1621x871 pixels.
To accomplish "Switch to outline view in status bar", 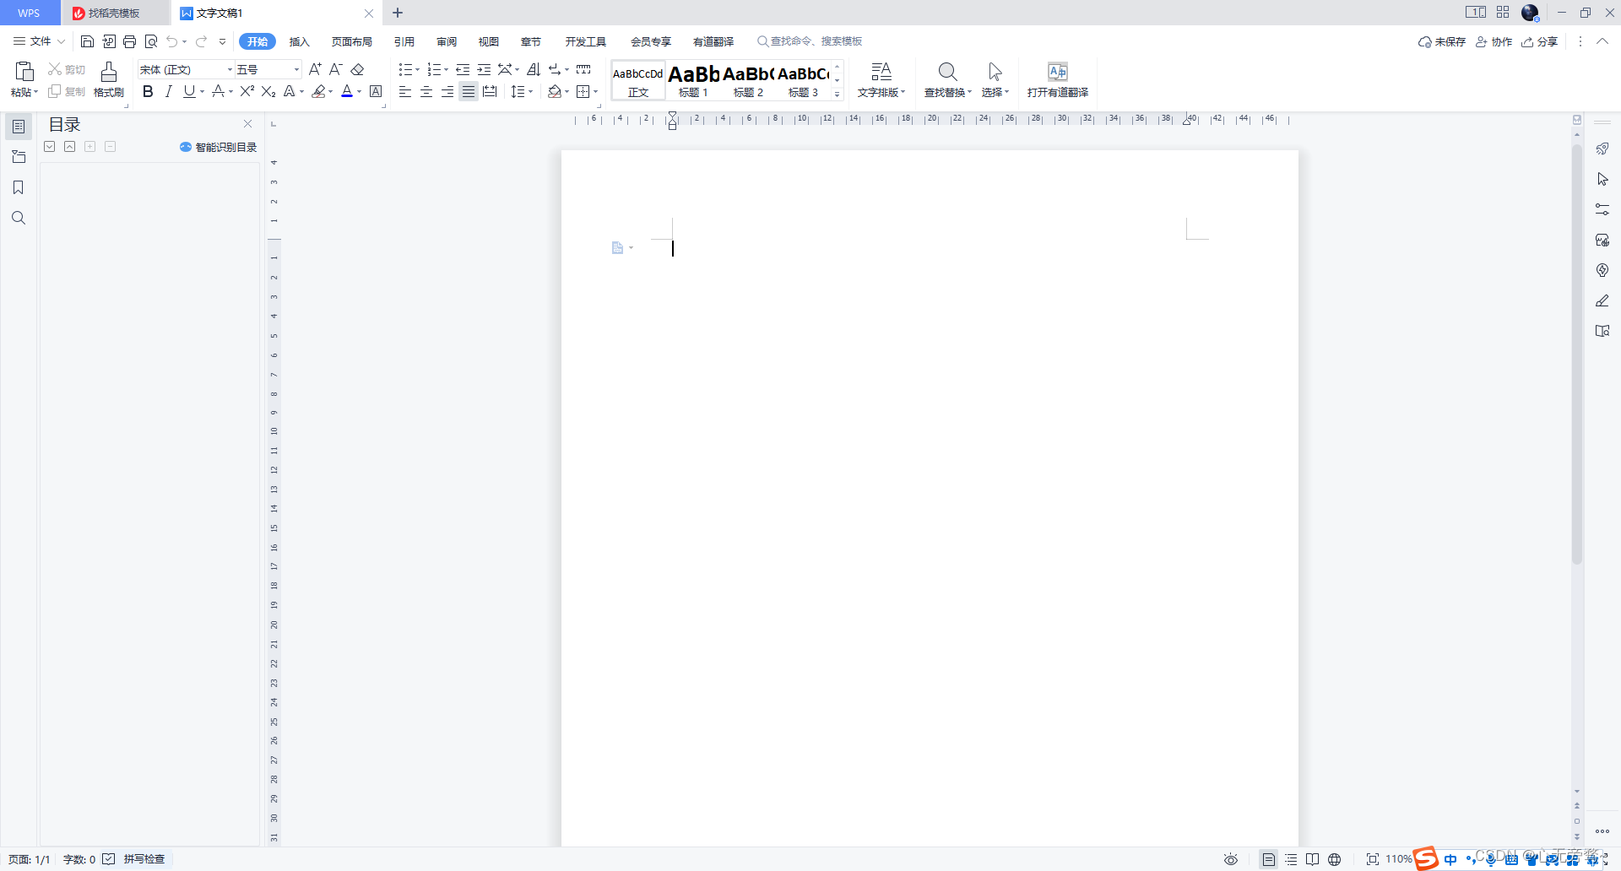I will tap(1291, 859).
